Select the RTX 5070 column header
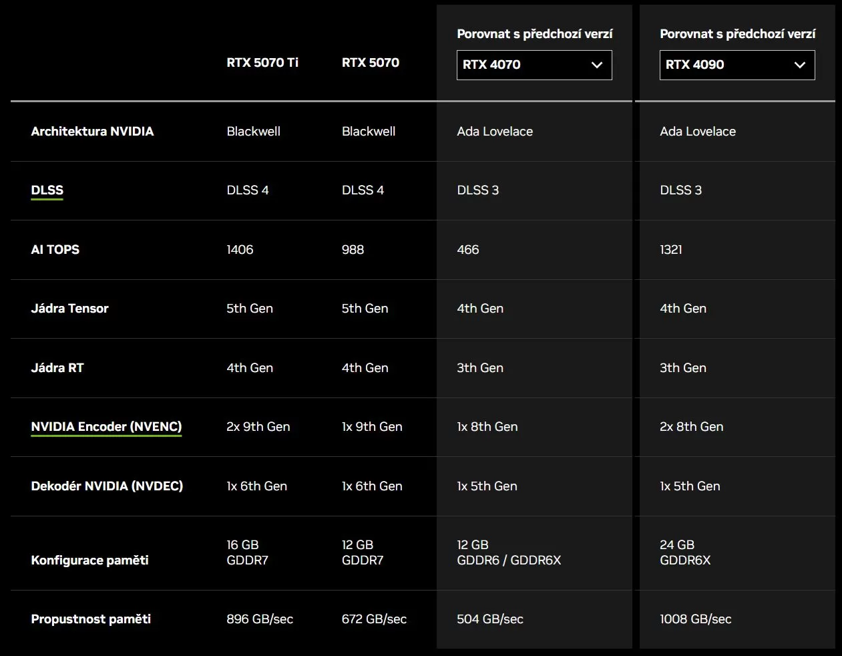Image resolution: width=842 pixels, height=656 pixels. point(371,63)
